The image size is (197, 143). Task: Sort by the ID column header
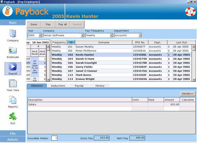(71, 42)
